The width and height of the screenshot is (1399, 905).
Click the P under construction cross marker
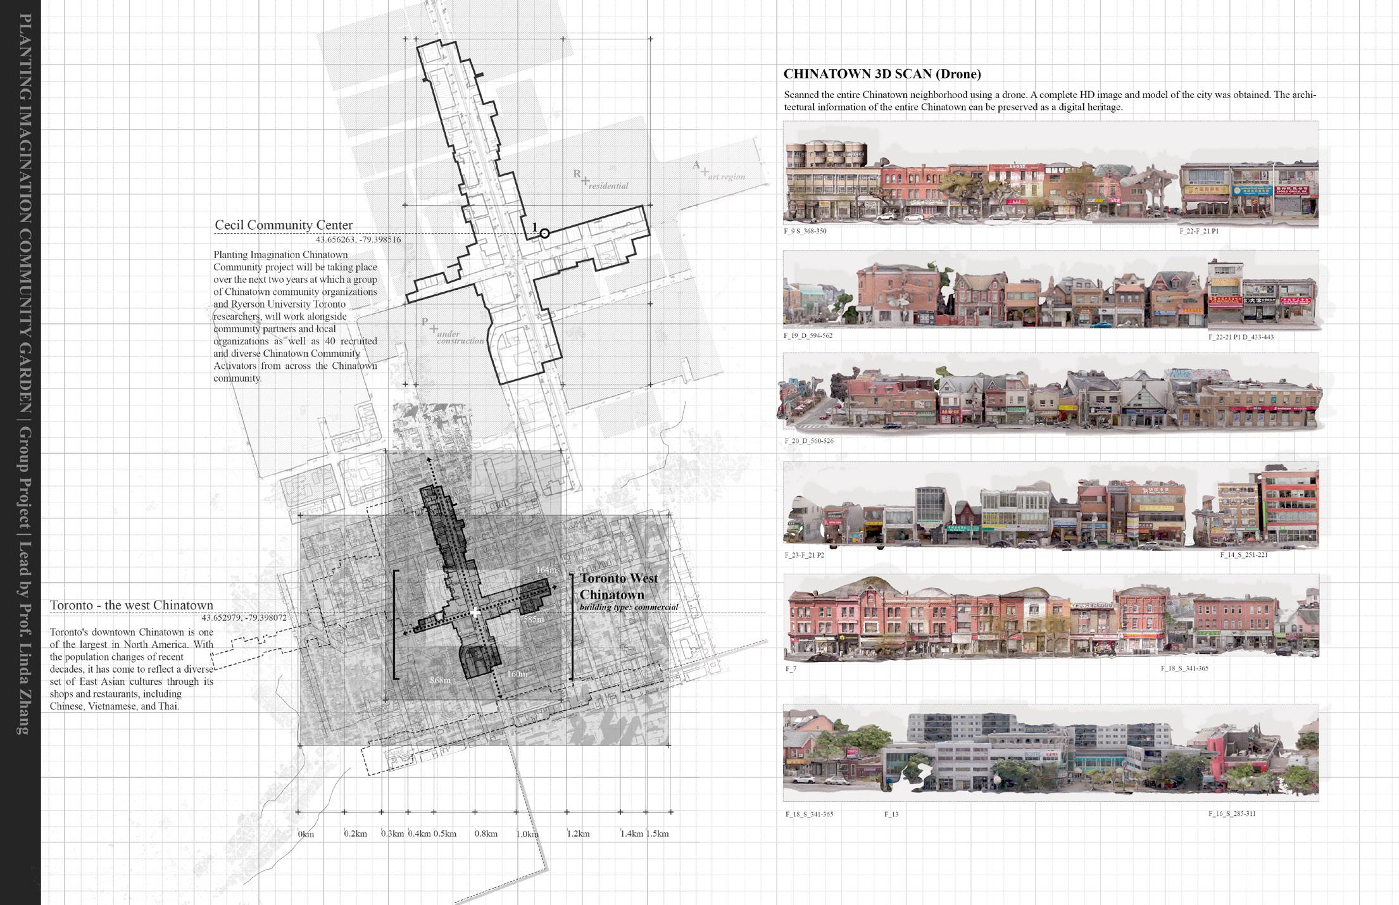(x=434, y=329)
